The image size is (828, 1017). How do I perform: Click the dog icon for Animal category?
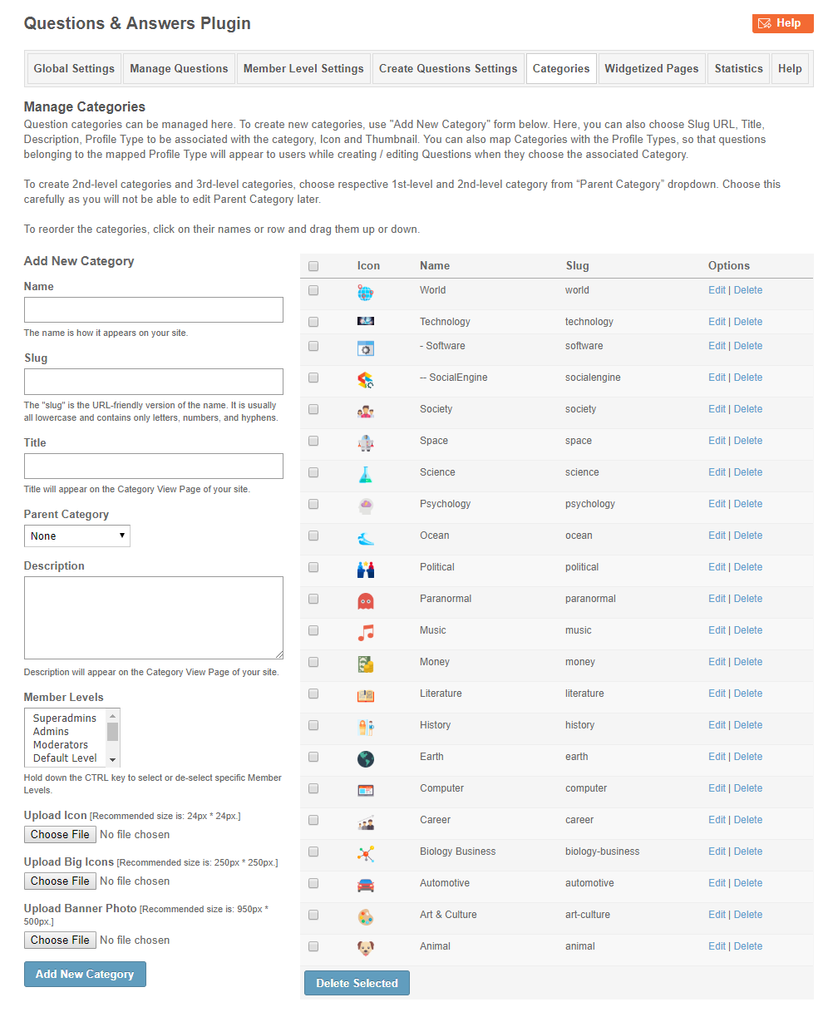pos(365,948)
